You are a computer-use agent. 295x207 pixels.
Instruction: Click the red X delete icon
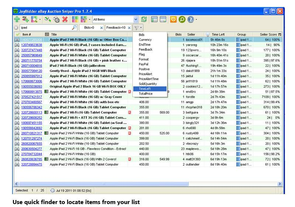[65, 19]
